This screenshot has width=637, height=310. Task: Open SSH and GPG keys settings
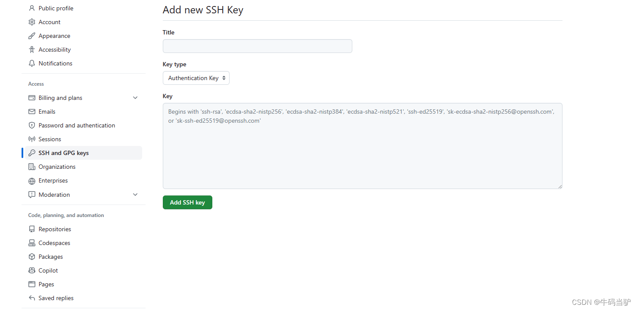(63, 153)
